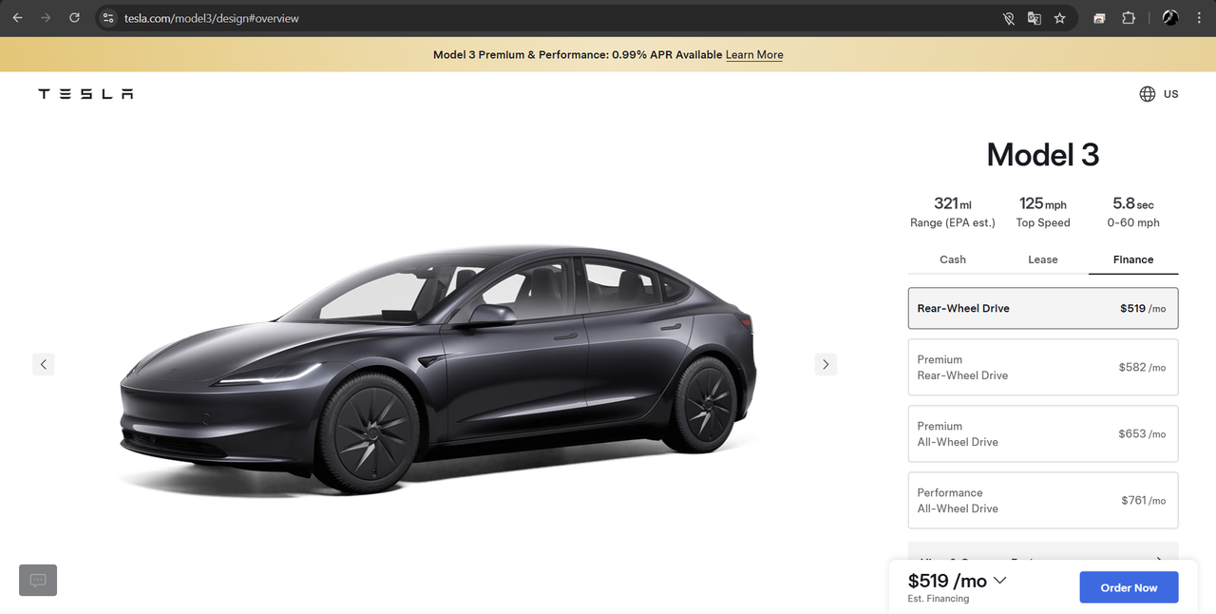Choose Premium Rear-Wheel Drive trim
This screenshot has width=1216, height=614.
1043,367
